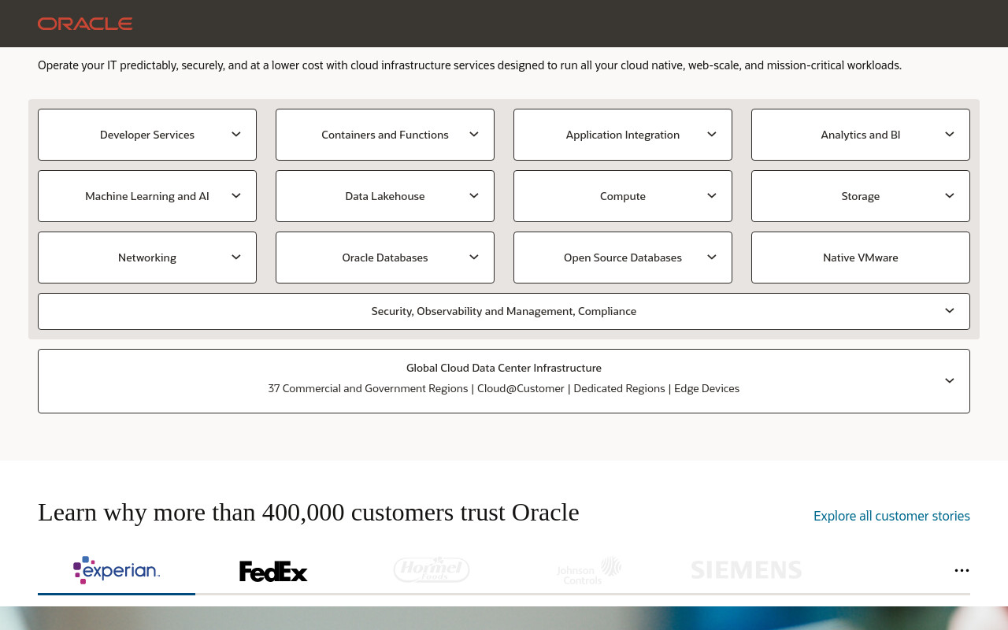Expand Application Integration chevron
The width and height of the screenshot is (1008, 630).
(712, 135)
